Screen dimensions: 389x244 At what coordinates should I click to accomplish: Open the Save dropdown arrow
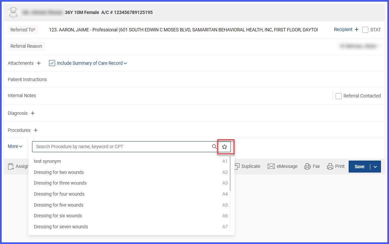375,167
